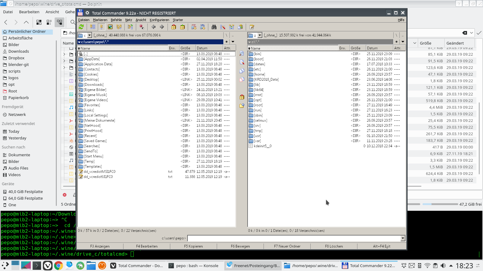Open the Notepad editor toolbar icon

click(x=252, y=27)
